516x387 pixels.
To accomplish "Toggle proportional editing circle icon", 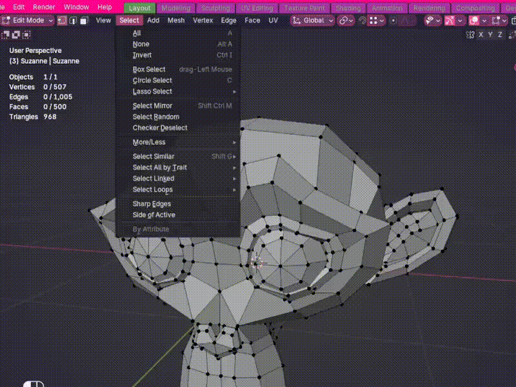I will 393,21.
